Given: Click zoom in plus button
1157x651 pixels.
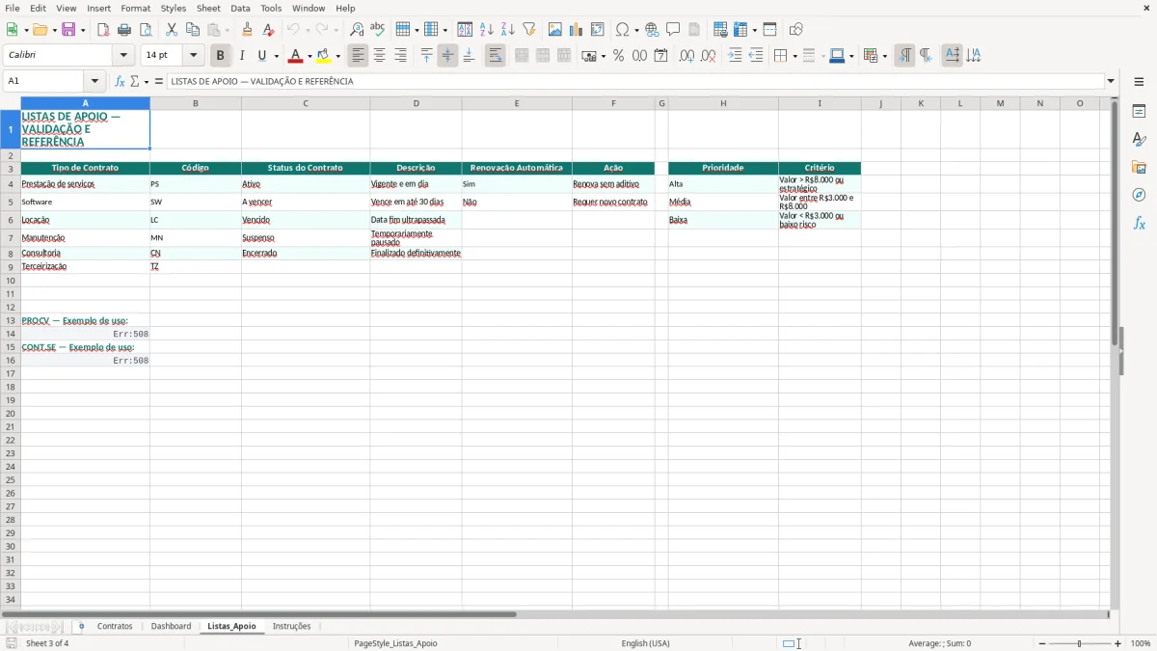Looking at the screenshot, I should click(1118, 643).
